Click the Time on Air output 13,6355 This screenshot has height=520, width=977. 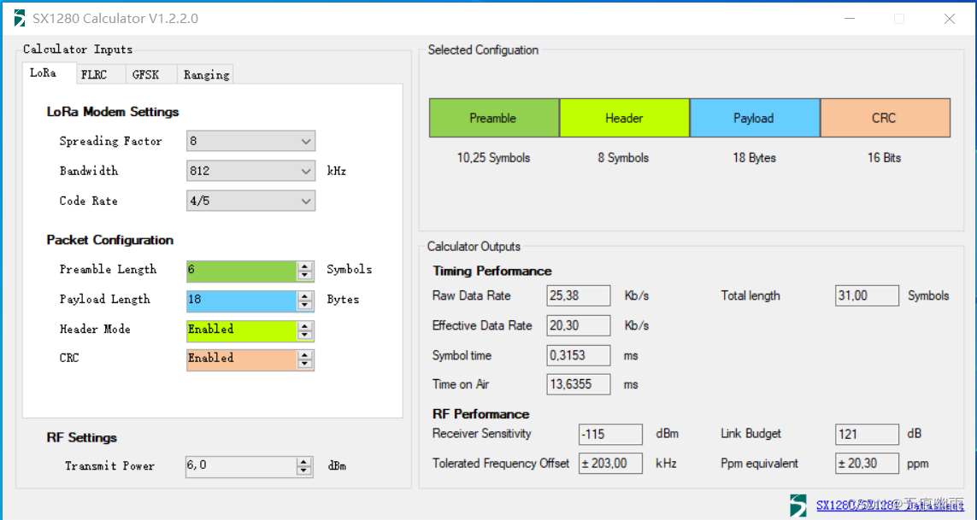[578, 384]
